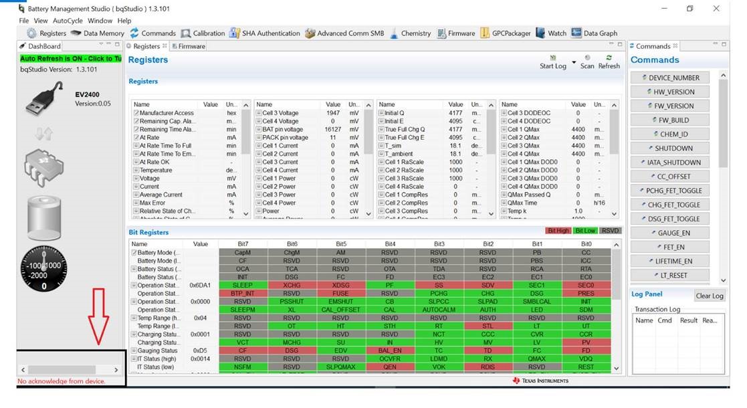
Task: Click the gauge chip icon in DashBoard
Action: [44, 169]
